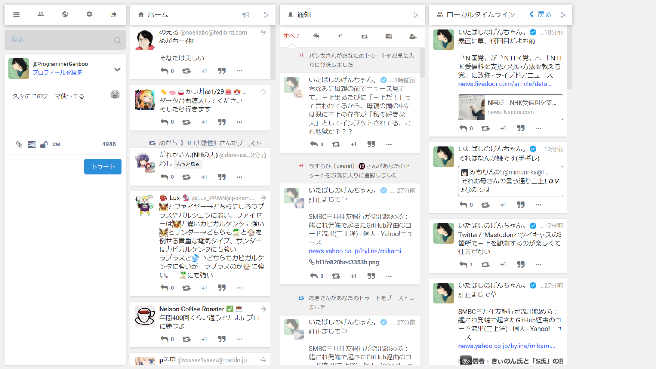Open the プロフィールを編集 link
Screen dimensions: 656x369
click(57, 72)
